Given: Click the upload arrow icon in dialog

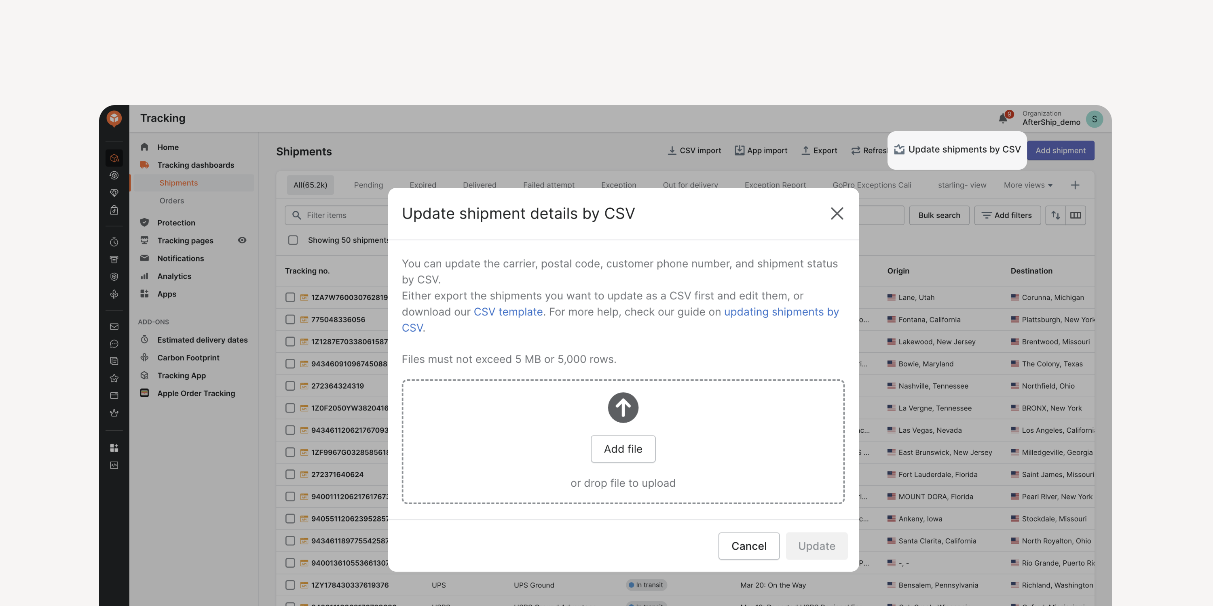Looking at the screenshot, I should [x=623, y=408].
